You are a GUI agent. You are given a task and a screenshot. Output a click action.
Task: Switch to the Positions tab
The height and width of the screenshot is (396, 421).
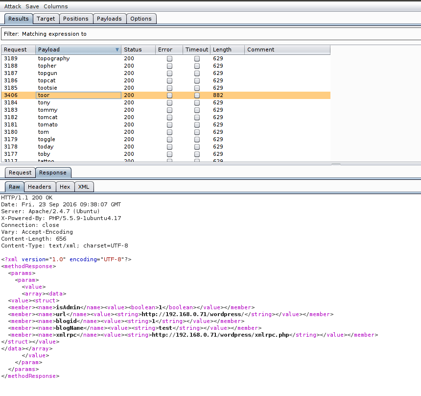coord(76,19)
